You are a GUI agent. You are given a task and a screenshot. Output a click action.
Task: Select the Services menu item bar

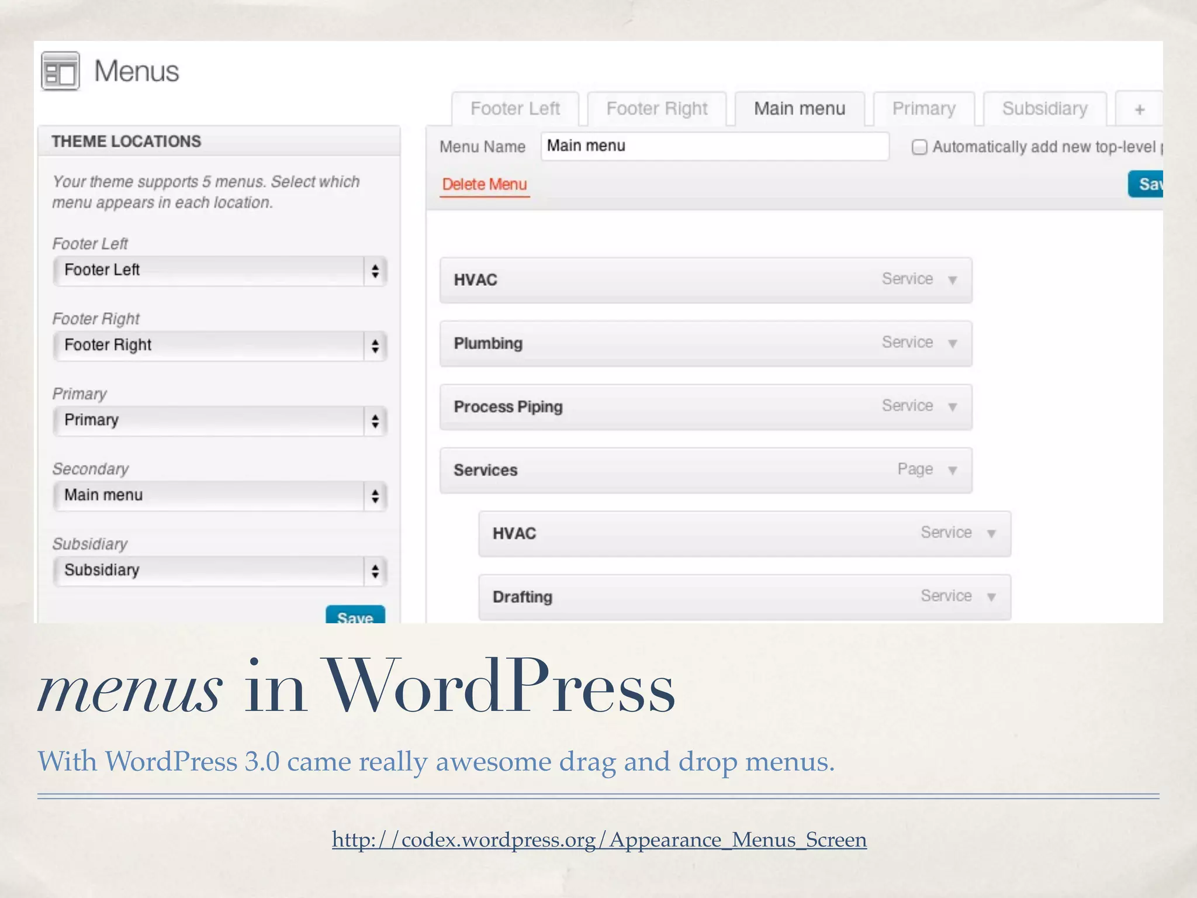pos(706,471)
